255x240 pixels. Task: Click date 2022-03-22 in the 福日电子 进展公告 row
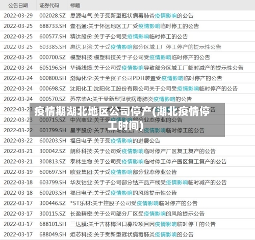[18, 141]
